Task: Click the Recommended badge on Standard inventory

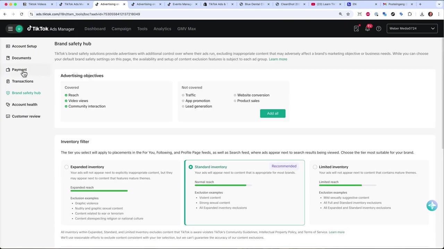Action: point(284,166)
